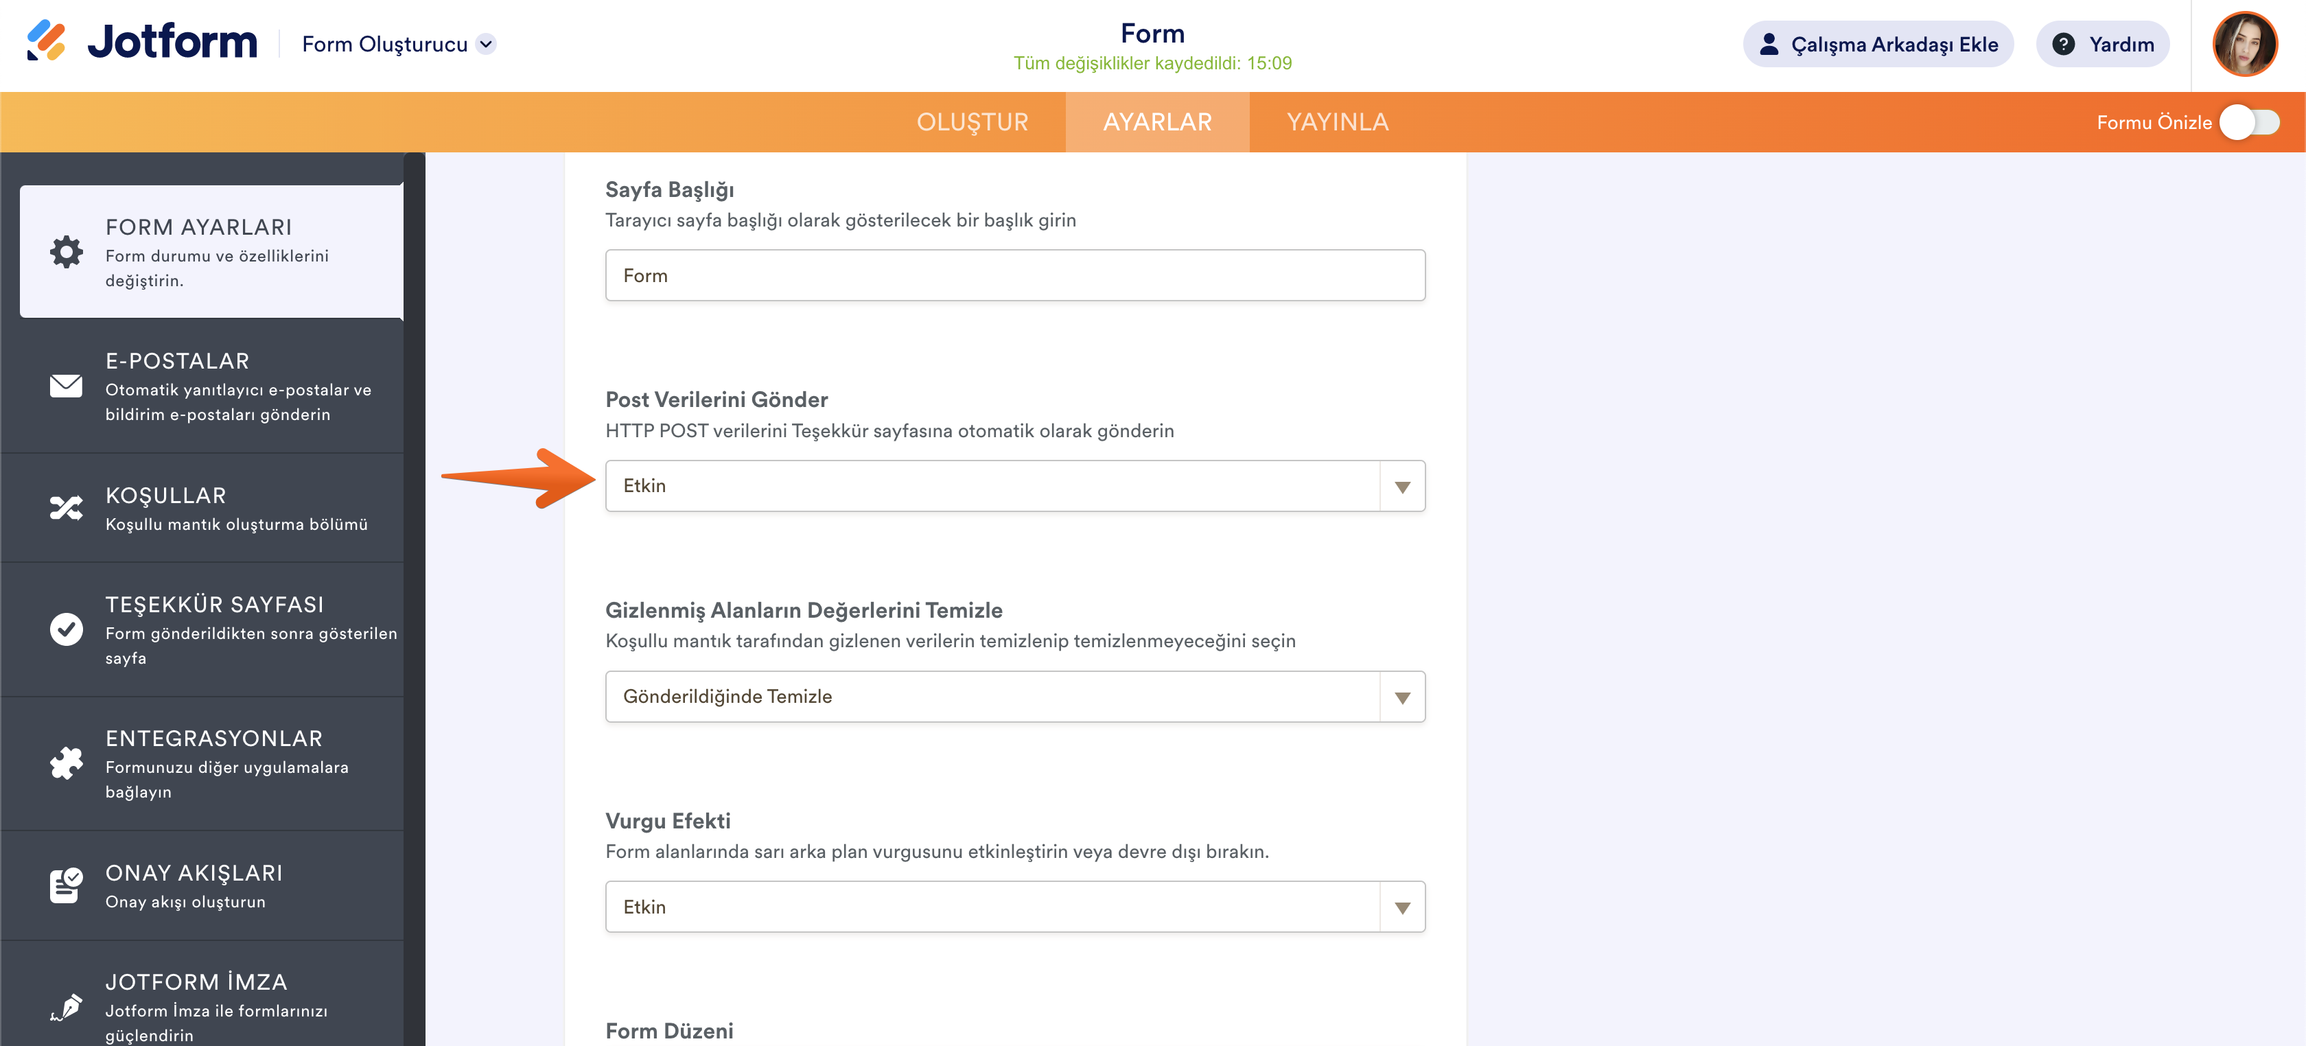Click the Teşekkür Sayfası checkmark icon

point(67,629)
